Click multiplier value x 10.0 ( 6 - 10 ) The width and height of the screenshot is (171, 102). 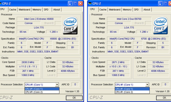point(118,66)
